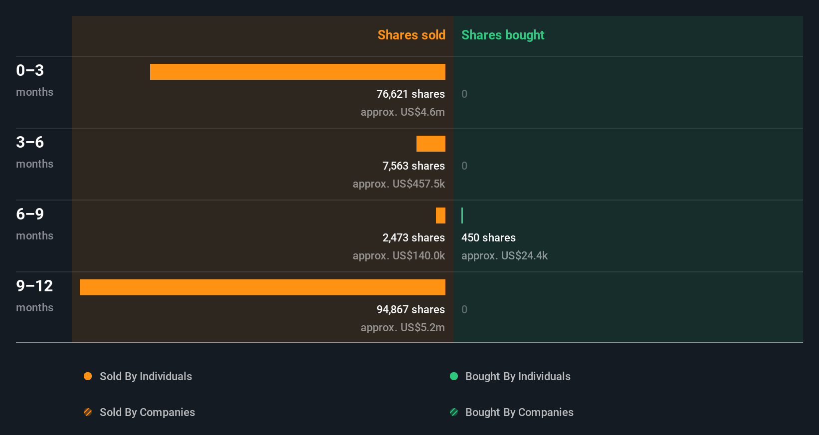The width and height of the screenshot is (819, 435).
Task: Click the 3–6 months orange sold bar
Action: point(431,144)
